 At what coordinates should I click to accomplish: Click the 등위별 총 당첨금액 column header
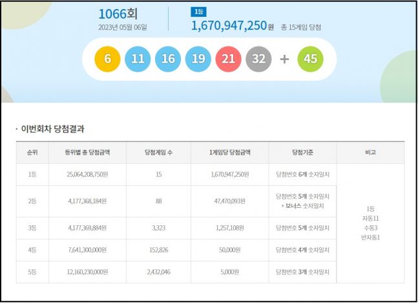tap(87, 152)
